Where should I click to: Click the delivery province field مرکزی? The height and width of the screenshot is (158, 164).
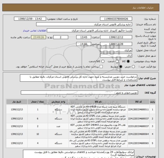116,50
